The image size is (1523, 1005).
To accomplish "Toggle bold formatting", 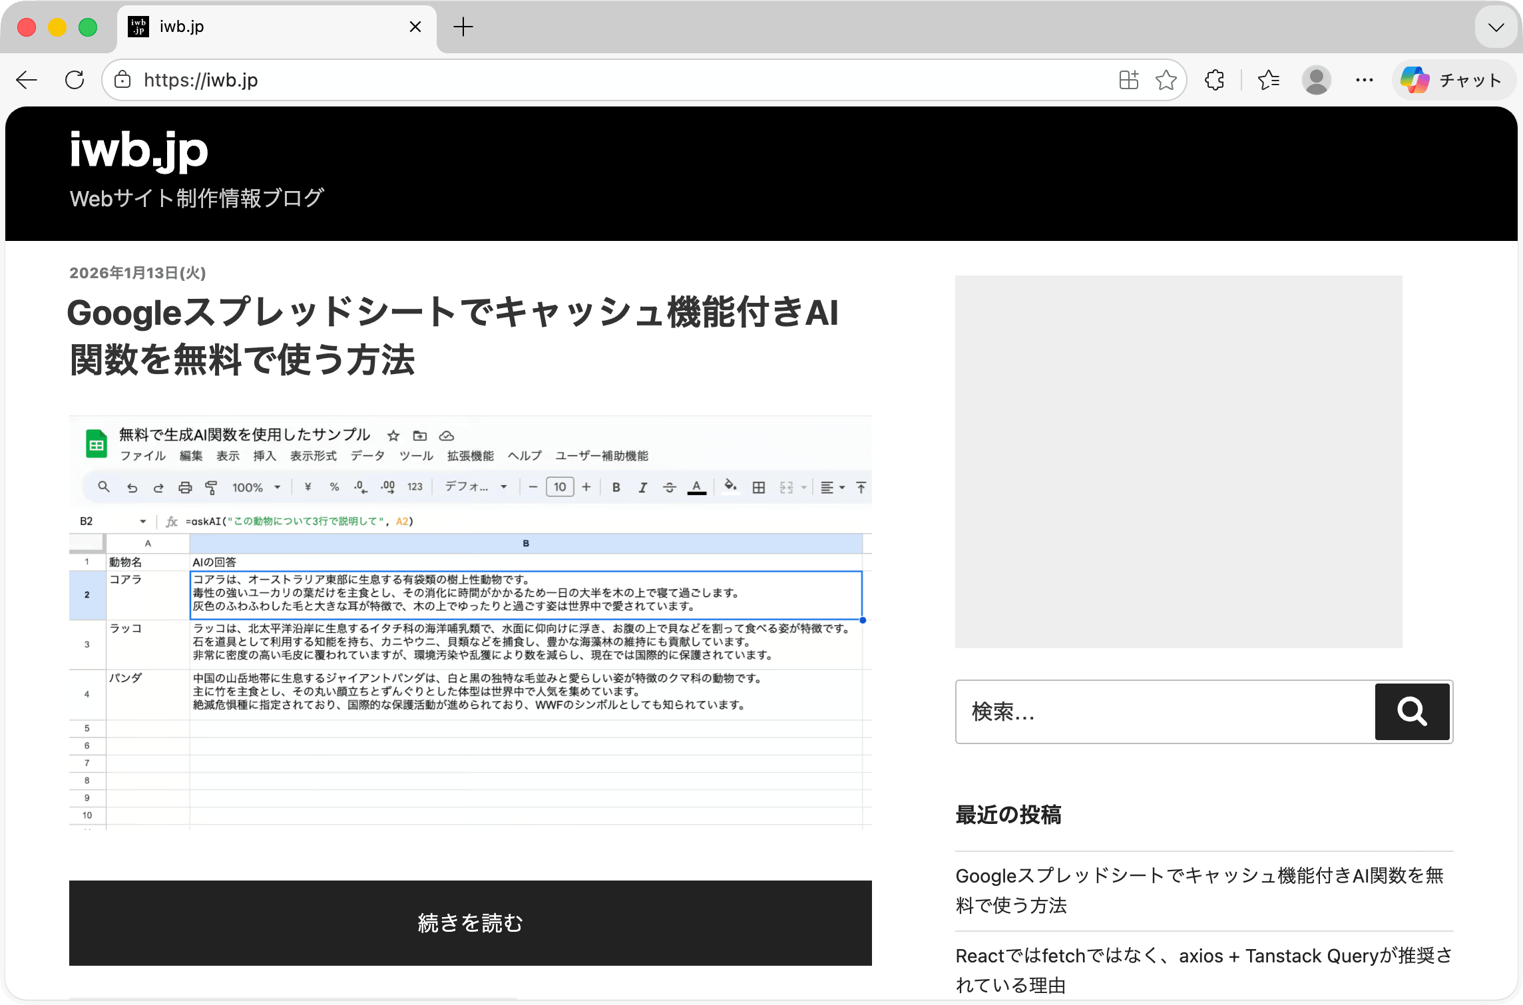I will click(x=616, y=487).
